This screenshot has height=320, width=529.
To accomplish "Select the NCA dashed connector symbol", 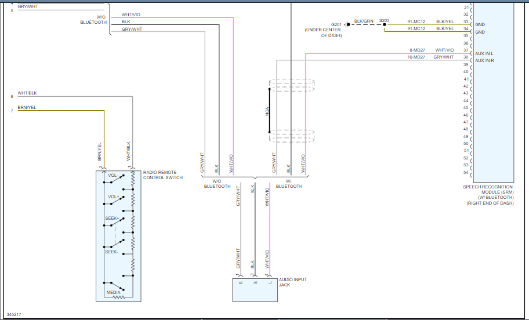I will [269, 111].
